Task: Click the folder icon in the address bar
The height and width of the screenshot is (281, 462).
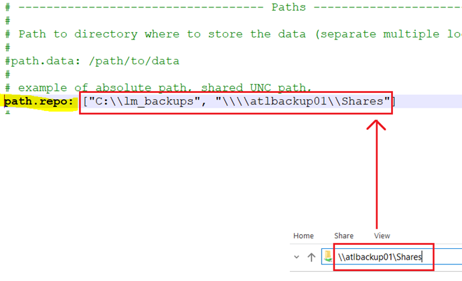Action: pyautogui.click(x=329, y=257)
